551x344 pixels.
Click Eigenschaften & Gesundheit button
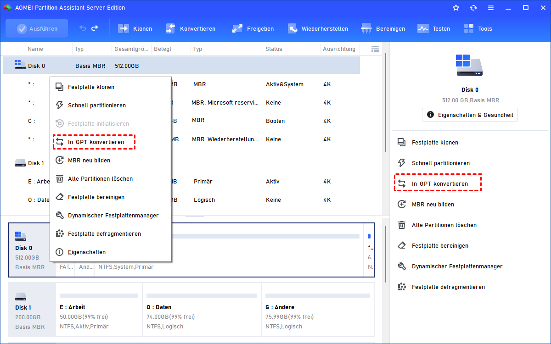(470, 114)
